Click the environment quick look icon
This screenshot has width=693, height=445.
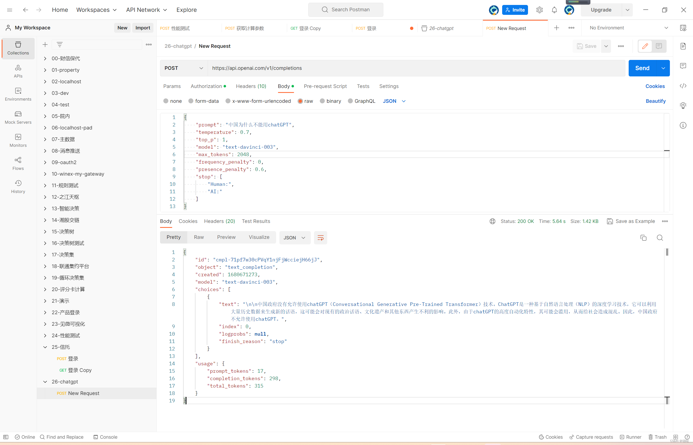coord(683,28)
